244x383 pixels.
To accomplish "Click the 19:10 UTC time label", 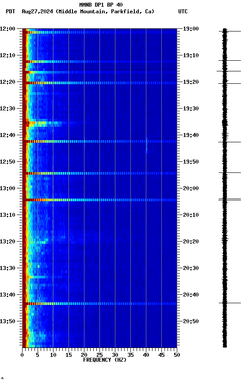I will coord(191,55).
